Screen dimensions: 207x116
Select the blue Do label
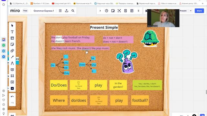pos(53,65)
